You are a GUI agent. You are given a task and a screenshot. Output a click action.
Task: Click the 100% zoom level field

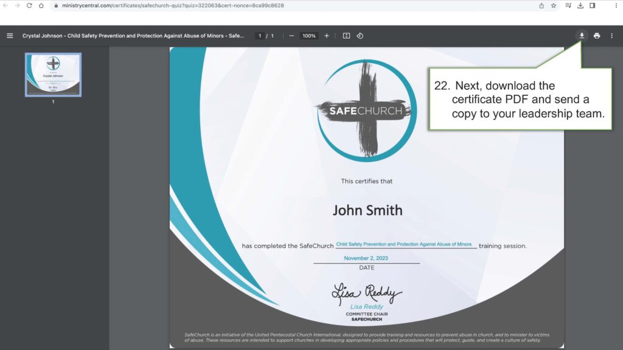(308, 36)
